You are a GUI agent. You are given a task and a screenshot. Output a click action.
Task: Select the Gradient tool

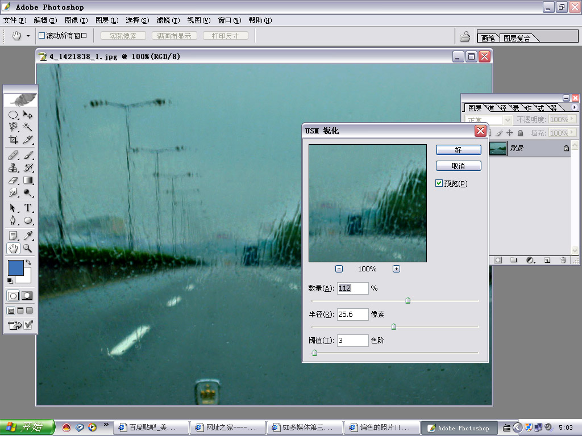click(x=27, y=180)
